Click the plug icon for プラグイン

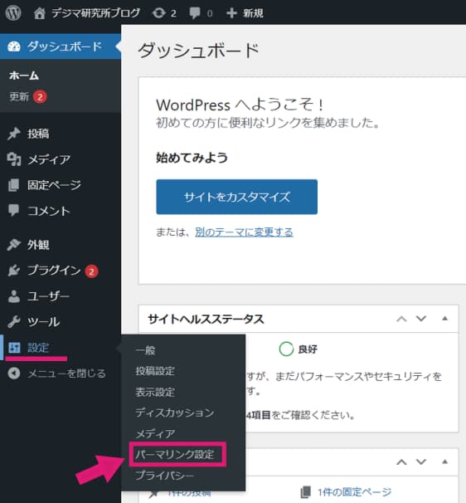tap(14, 271)
